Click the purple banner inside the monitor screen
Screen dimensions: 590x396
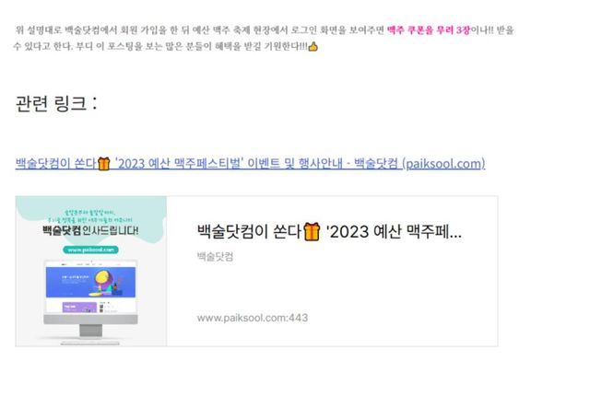tap(79, 307)
